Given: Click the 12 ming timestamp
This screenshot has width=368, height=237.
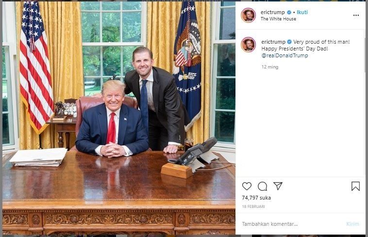Looking at the screenshot, I should point(270,67).
